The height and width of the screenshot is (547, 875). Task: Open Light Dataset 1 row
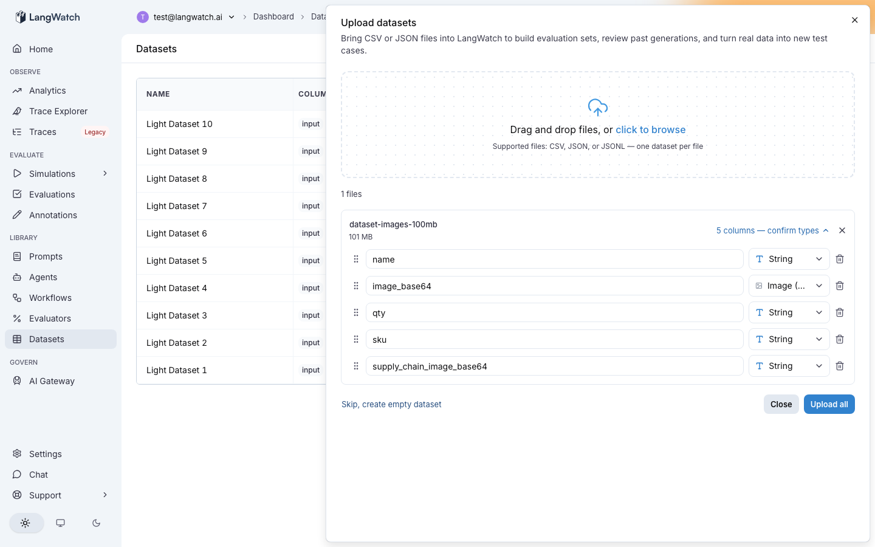pyautogui.click(x=232, y=370)
